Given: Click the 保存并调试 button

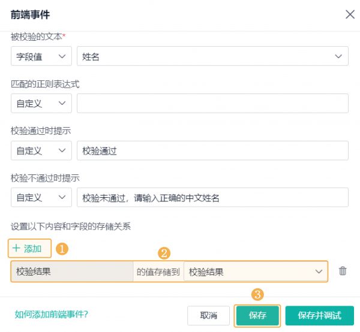Looking at the screenshot, I should tap(319, 315).
